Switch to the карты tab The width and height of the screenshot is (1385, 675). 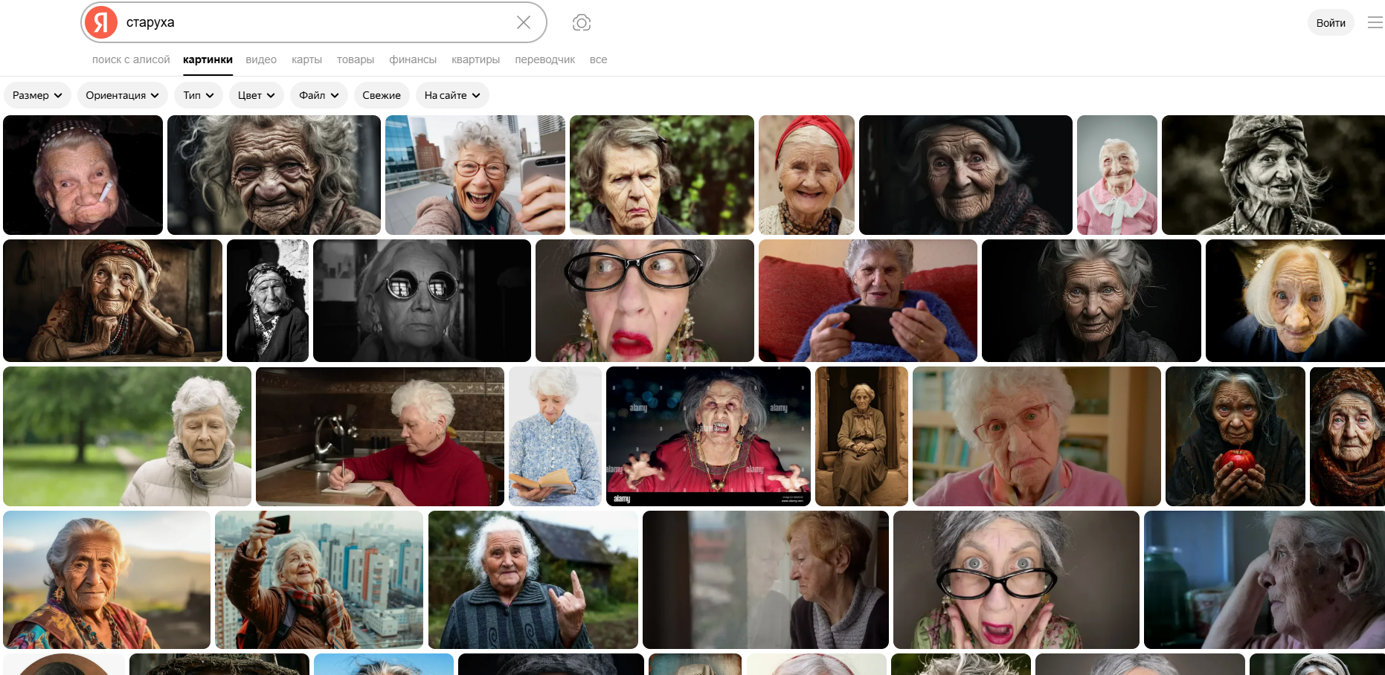click(x=306, y=59)
